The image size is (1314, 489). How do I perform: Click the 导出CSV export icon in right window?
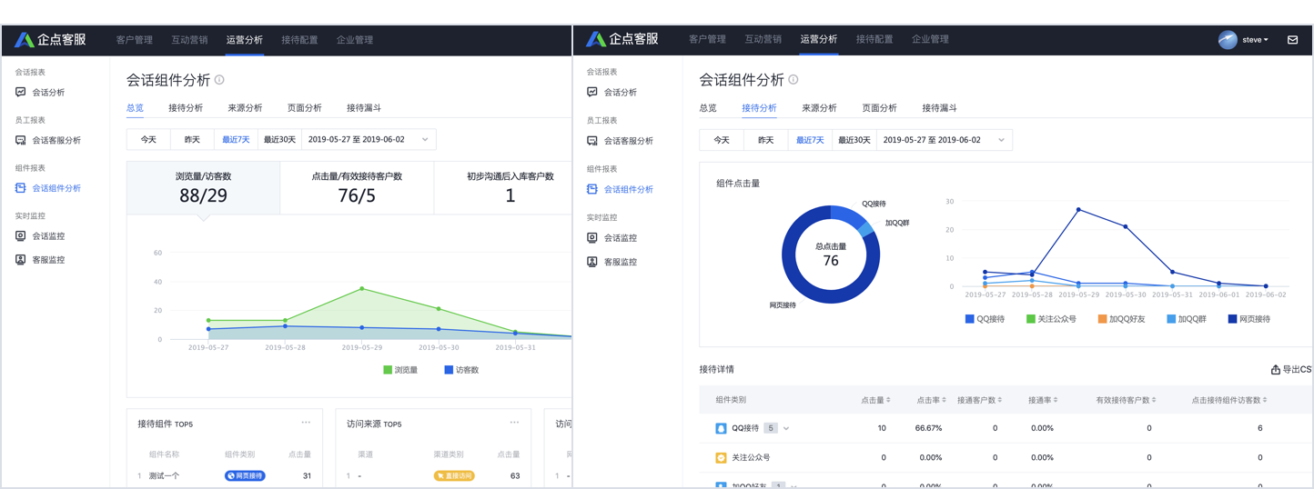tap(1276, 370)
